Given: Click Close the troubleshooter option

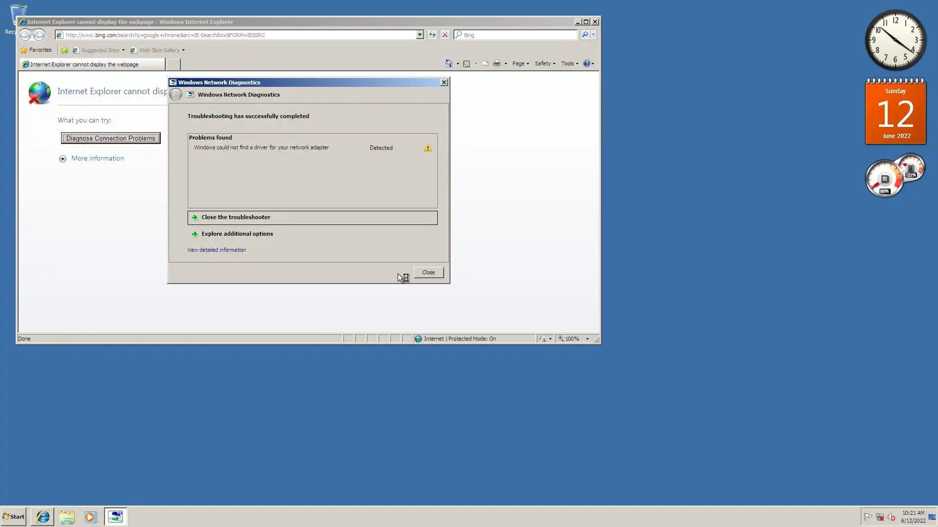Looking at the screenshot, I should pyautogui.click(x=235, y=217).
